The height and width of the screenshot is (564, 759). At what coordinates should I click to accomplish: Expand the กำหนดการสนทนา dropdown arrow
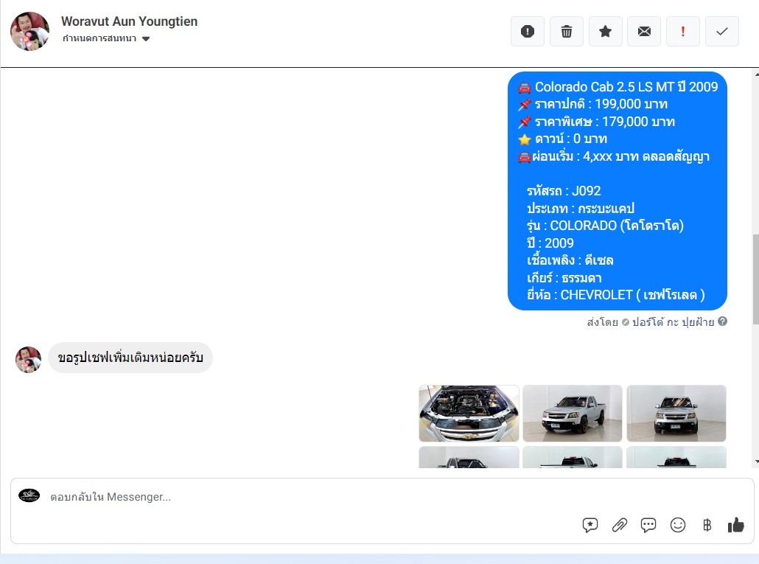(x=146, y=39)
